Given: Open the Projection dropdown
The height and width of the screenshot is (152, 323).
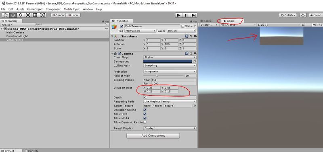Looking at the screenshot, I should tap(170, 72).
